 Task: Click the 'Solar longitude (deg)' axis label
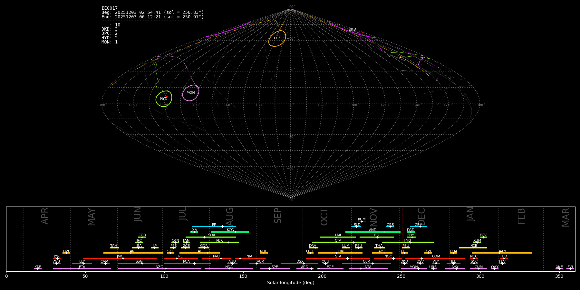pyautogui.click(x=290, y=283)
